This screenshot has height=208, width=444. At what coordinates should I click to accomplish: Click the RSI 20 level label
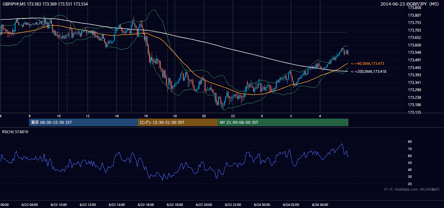tap(410, 184)
